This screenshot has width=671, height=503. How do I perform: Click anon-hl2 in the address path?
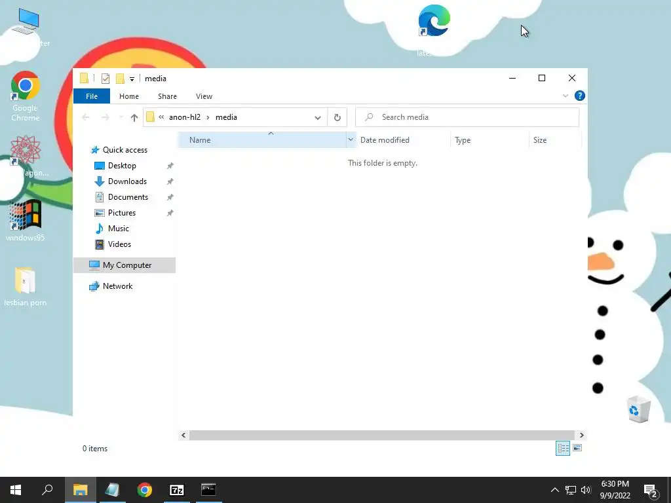184,117
